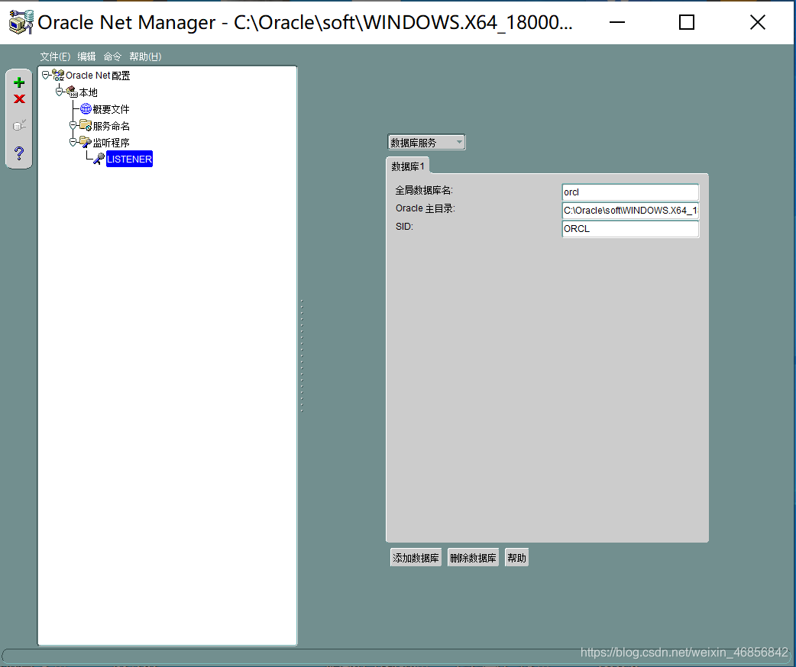Image resolution: width=796 pixels, height=667 pixels.
Task: Click the 删除数据库 button
Action: pos(473,558)
